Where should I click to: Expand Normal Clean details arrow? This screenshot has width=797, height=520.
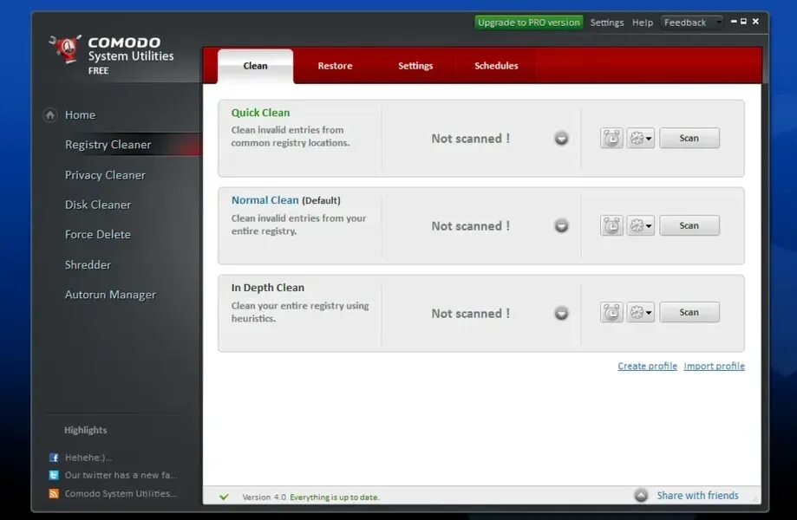[562, 225]
